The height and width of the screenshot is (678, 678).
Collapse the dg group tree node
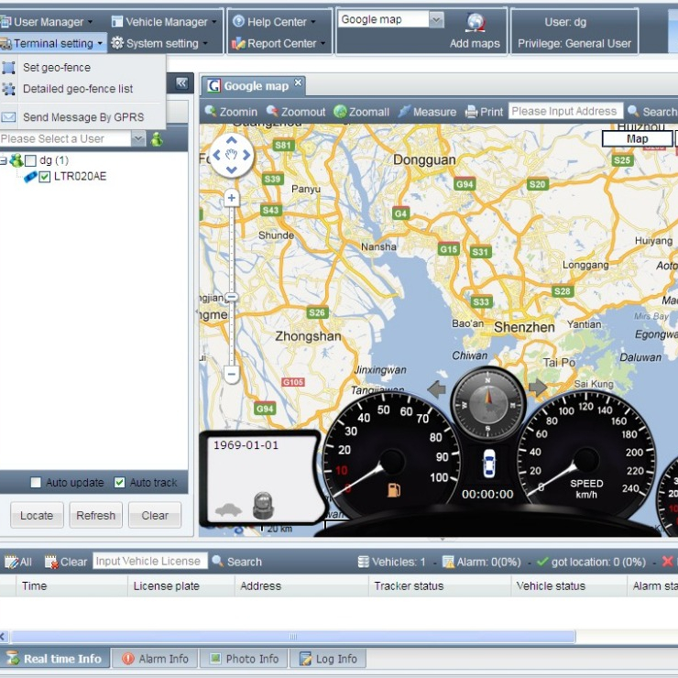4,161
